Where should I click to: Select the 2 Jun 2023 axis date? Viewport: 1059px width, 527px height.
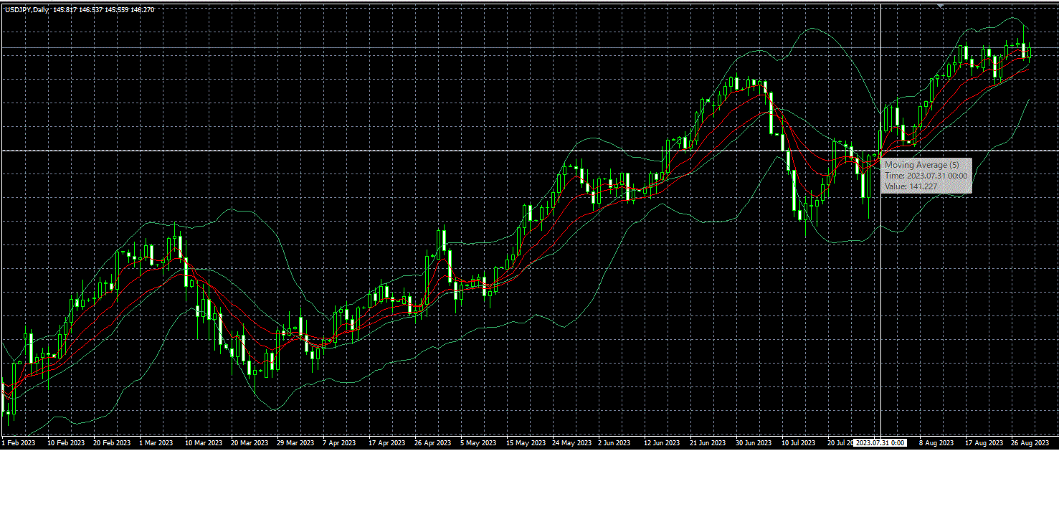614,443
